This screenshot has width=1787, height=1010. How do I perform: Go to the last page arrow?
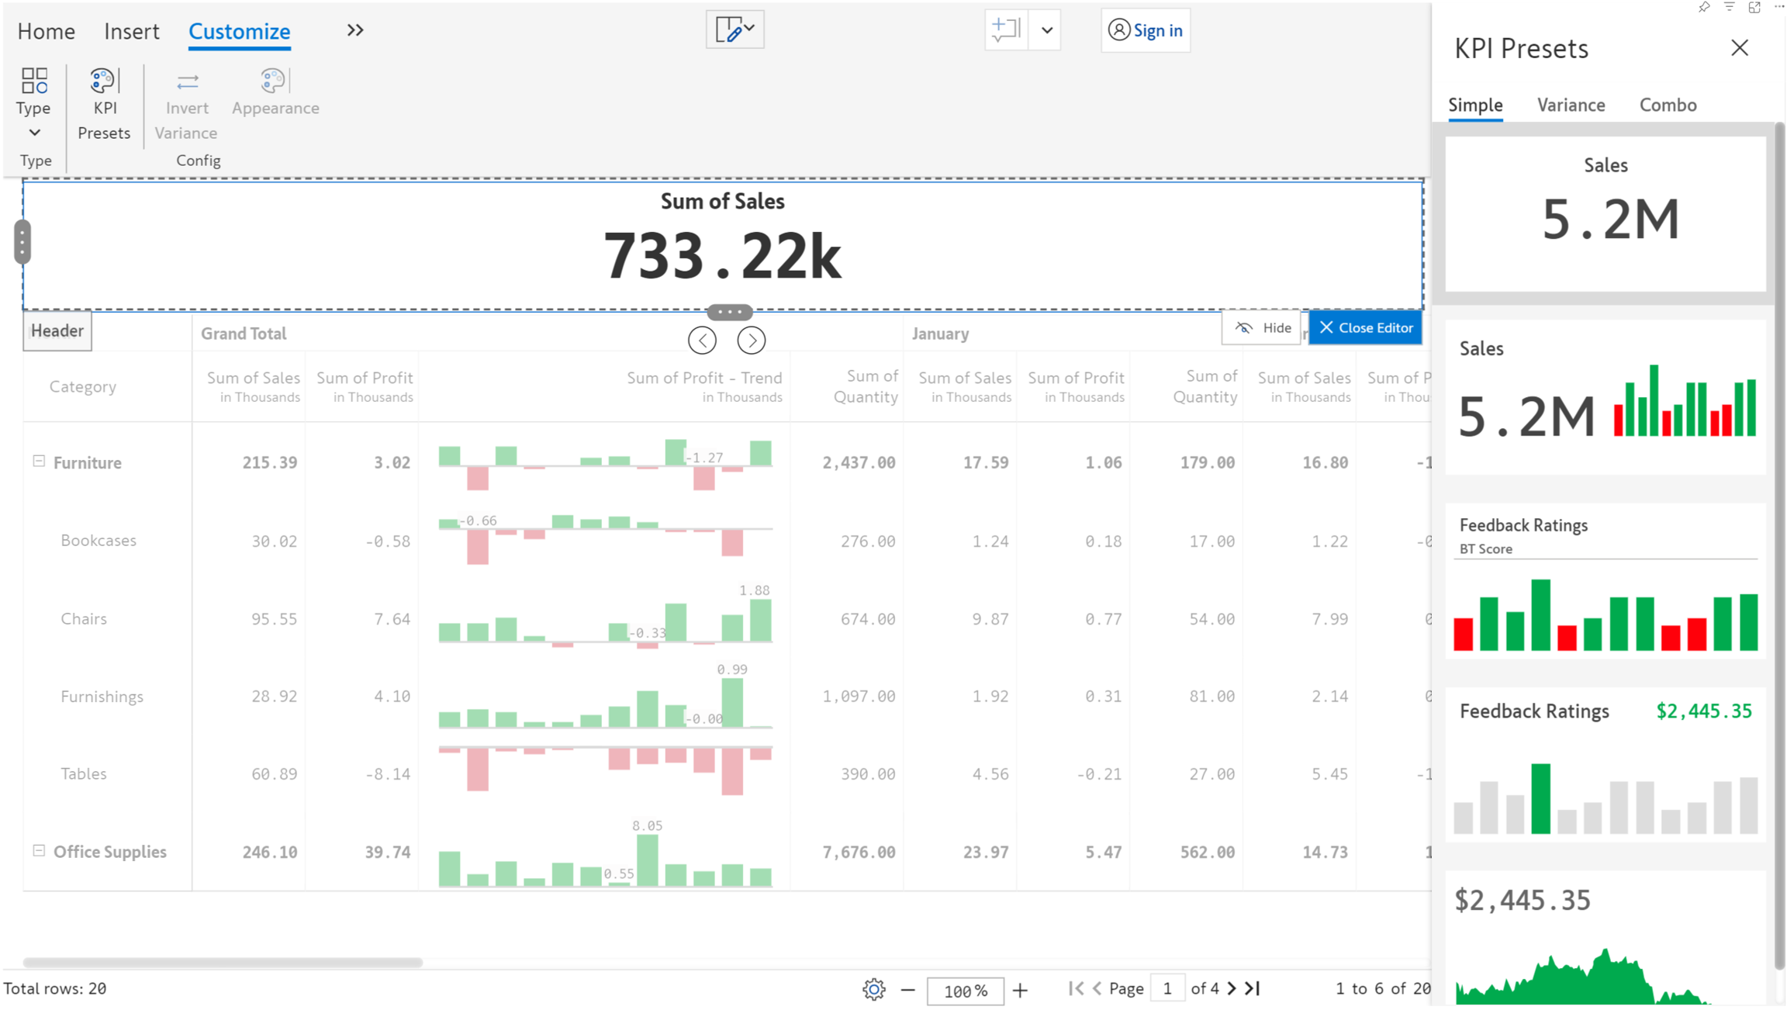[1253, 988]
